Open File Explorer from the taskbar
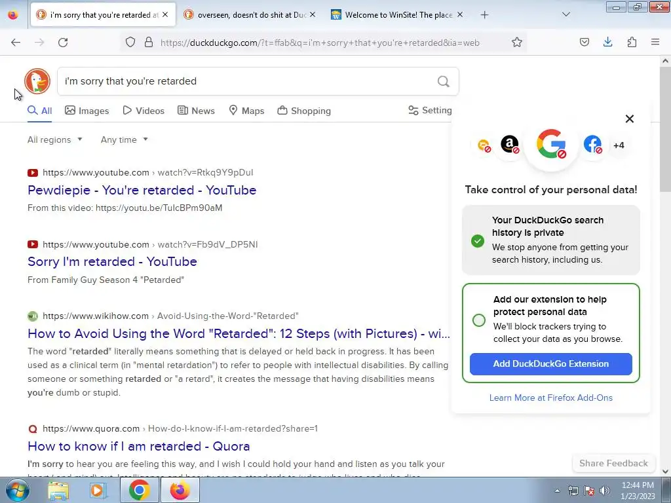 pos(58,490)
